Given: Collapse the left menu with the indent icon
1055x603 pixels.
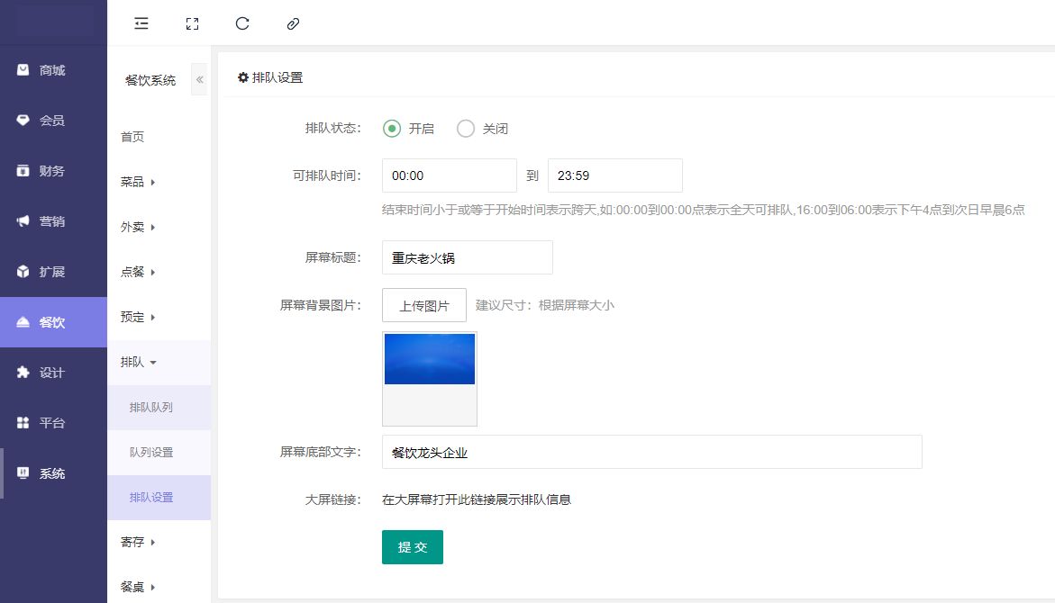Looking at the screenshot, I should (x=141, y=24).
